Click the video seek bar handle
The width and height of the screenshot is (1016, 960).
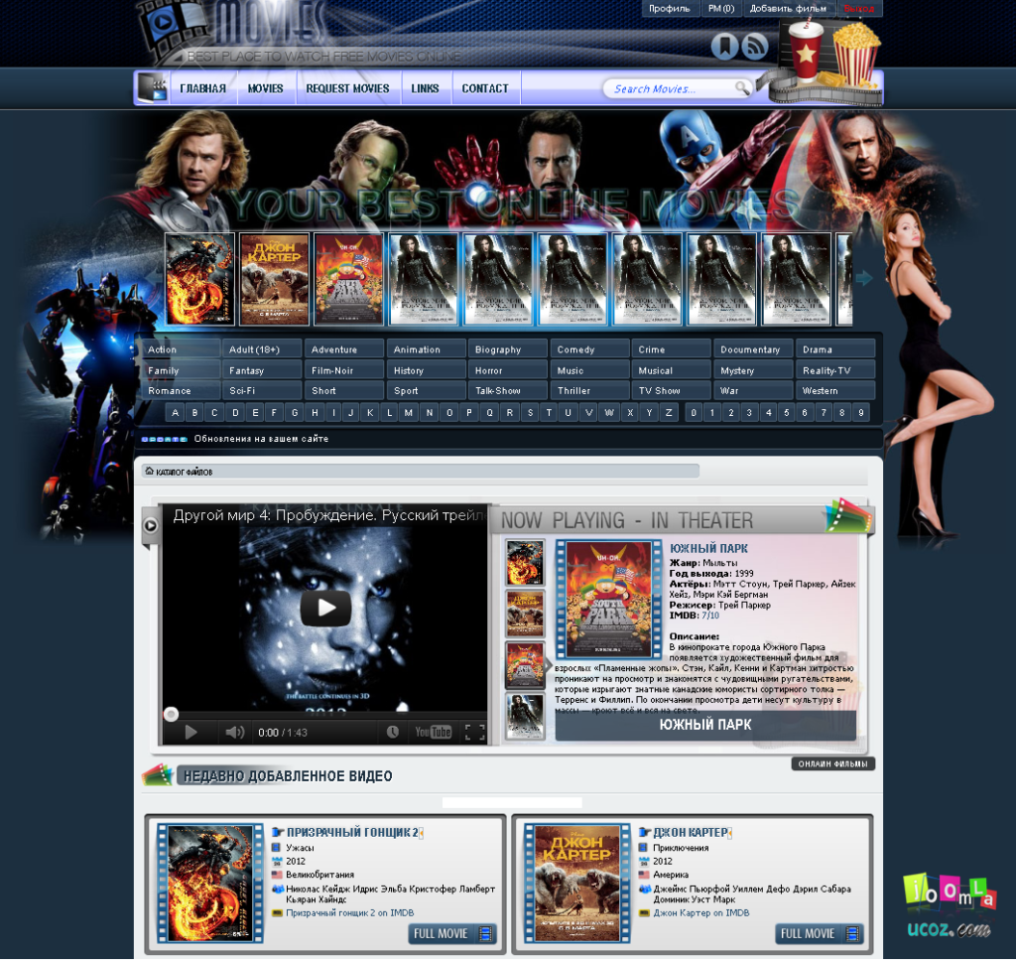tap(171, 715)
